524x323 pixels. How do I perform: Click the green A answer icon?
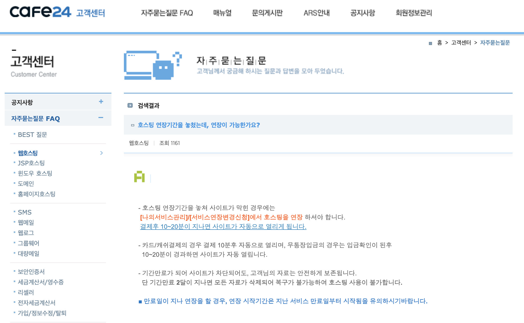139,177
